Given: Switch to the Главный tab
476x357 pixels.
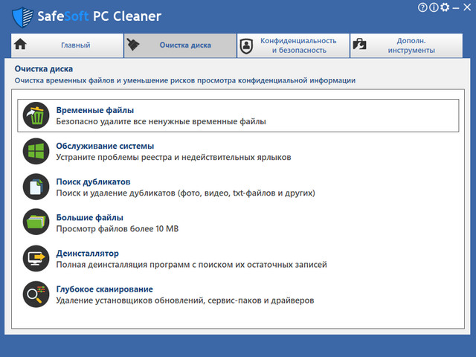Looking at the screenshot, I should click(66, 45).
